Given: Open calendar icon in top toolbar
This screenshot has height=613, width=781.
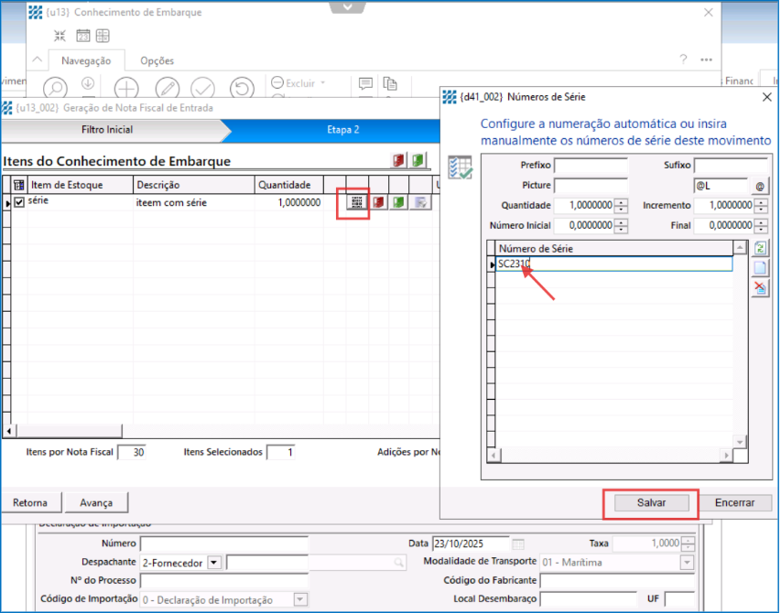Looking at the screenshot, I should click(82, 36).
